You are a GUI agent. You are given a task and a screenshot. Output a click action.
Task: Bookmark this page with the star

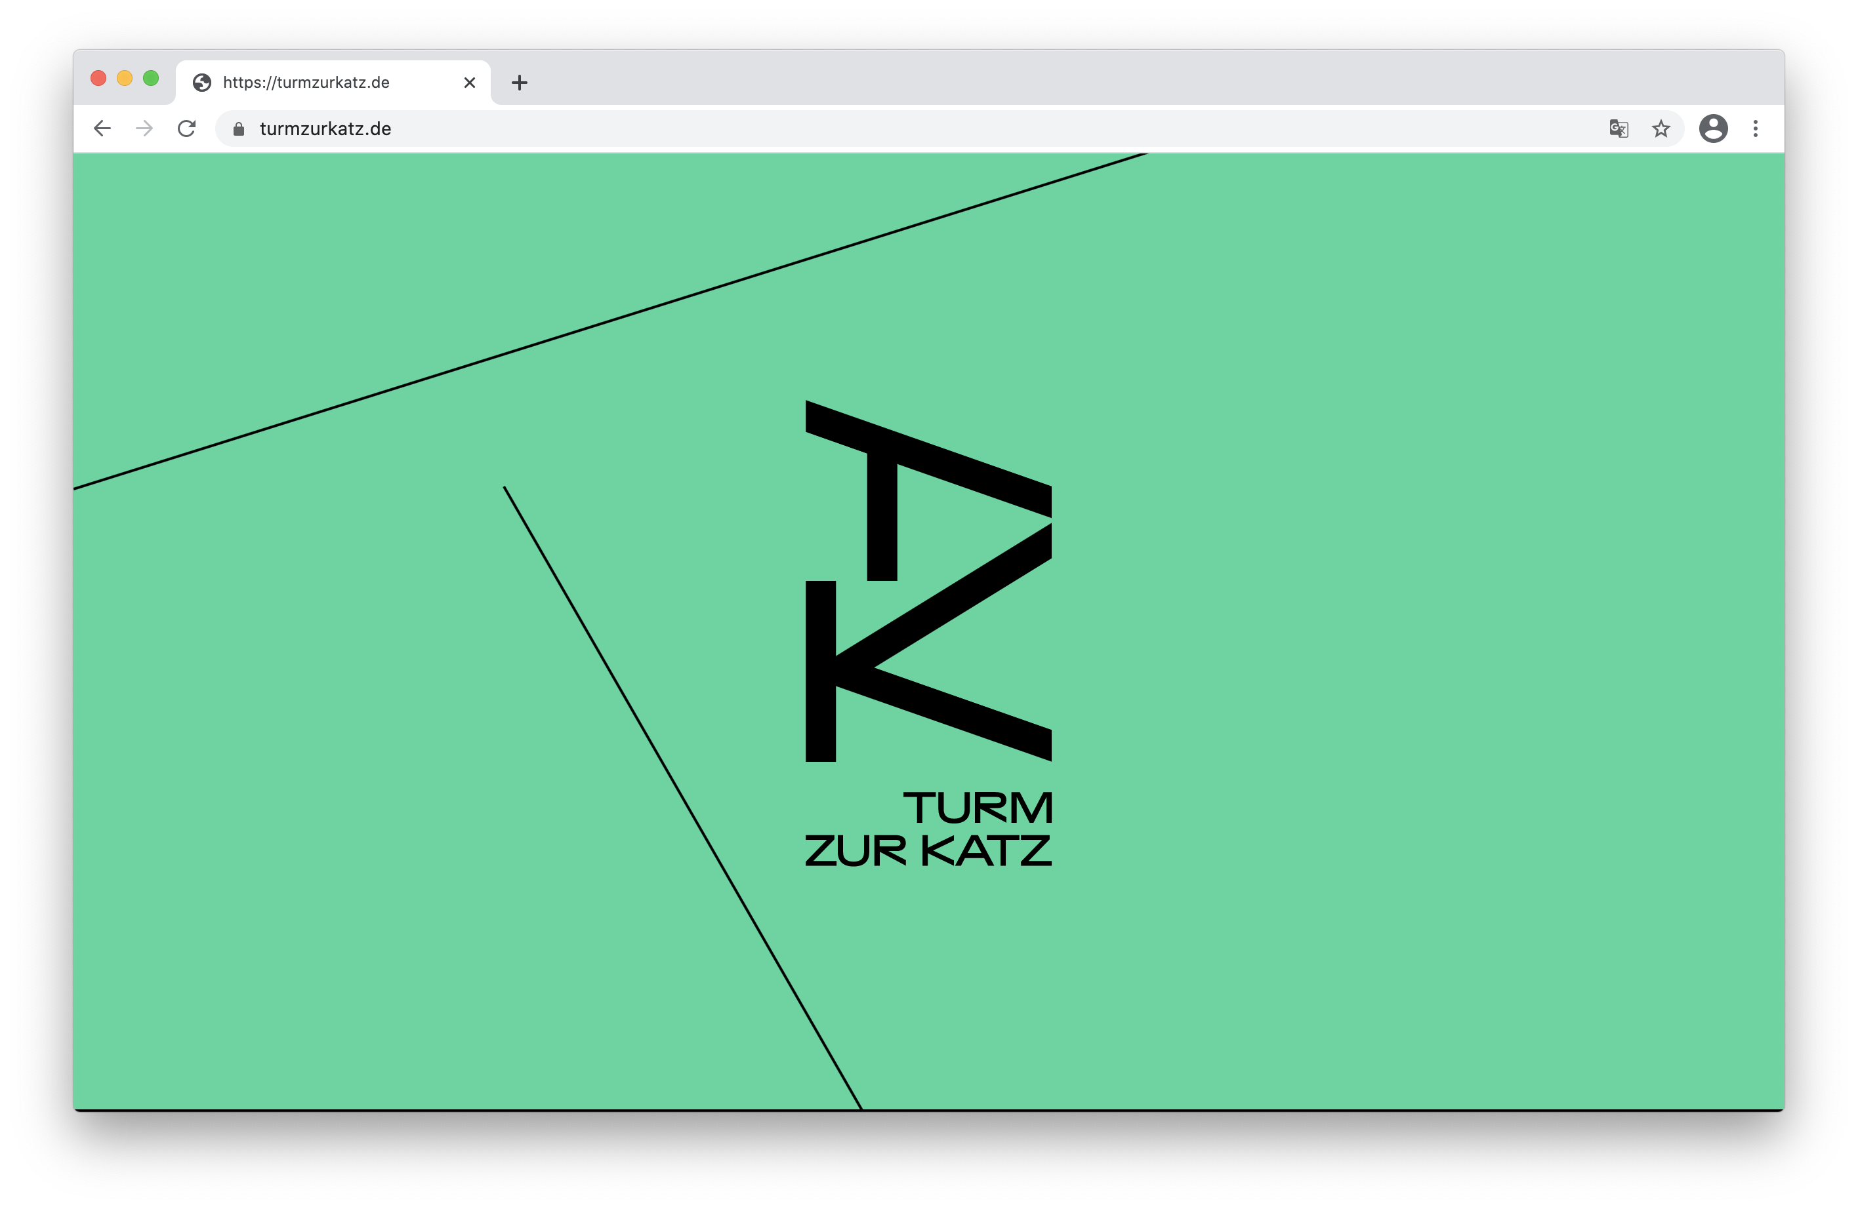(1661, 129)
